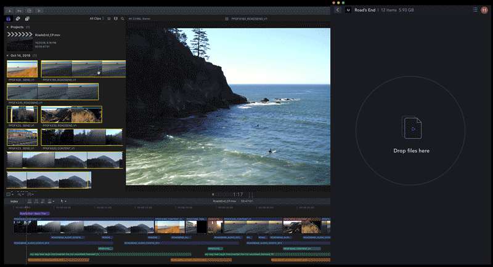Select the RoadsEnd_CP.mov project thumbnail

tap(20, 41)
